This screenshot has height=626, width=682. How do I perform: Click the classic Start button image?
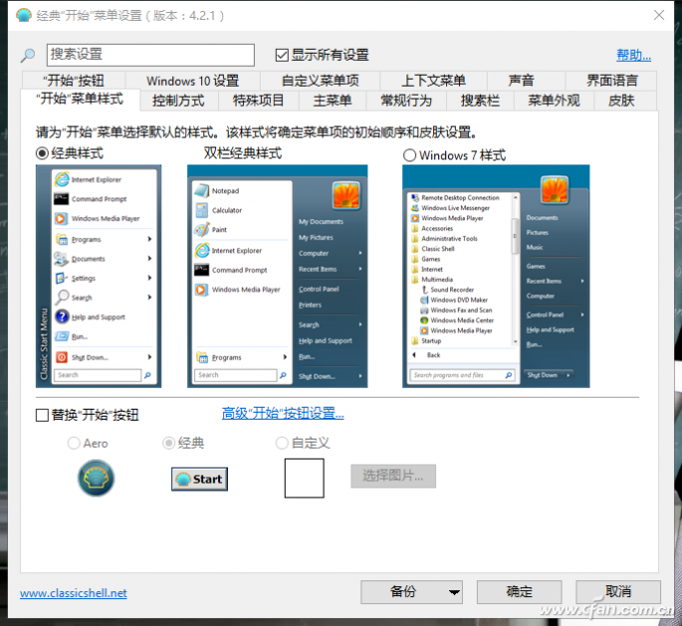tap(199, 478)
